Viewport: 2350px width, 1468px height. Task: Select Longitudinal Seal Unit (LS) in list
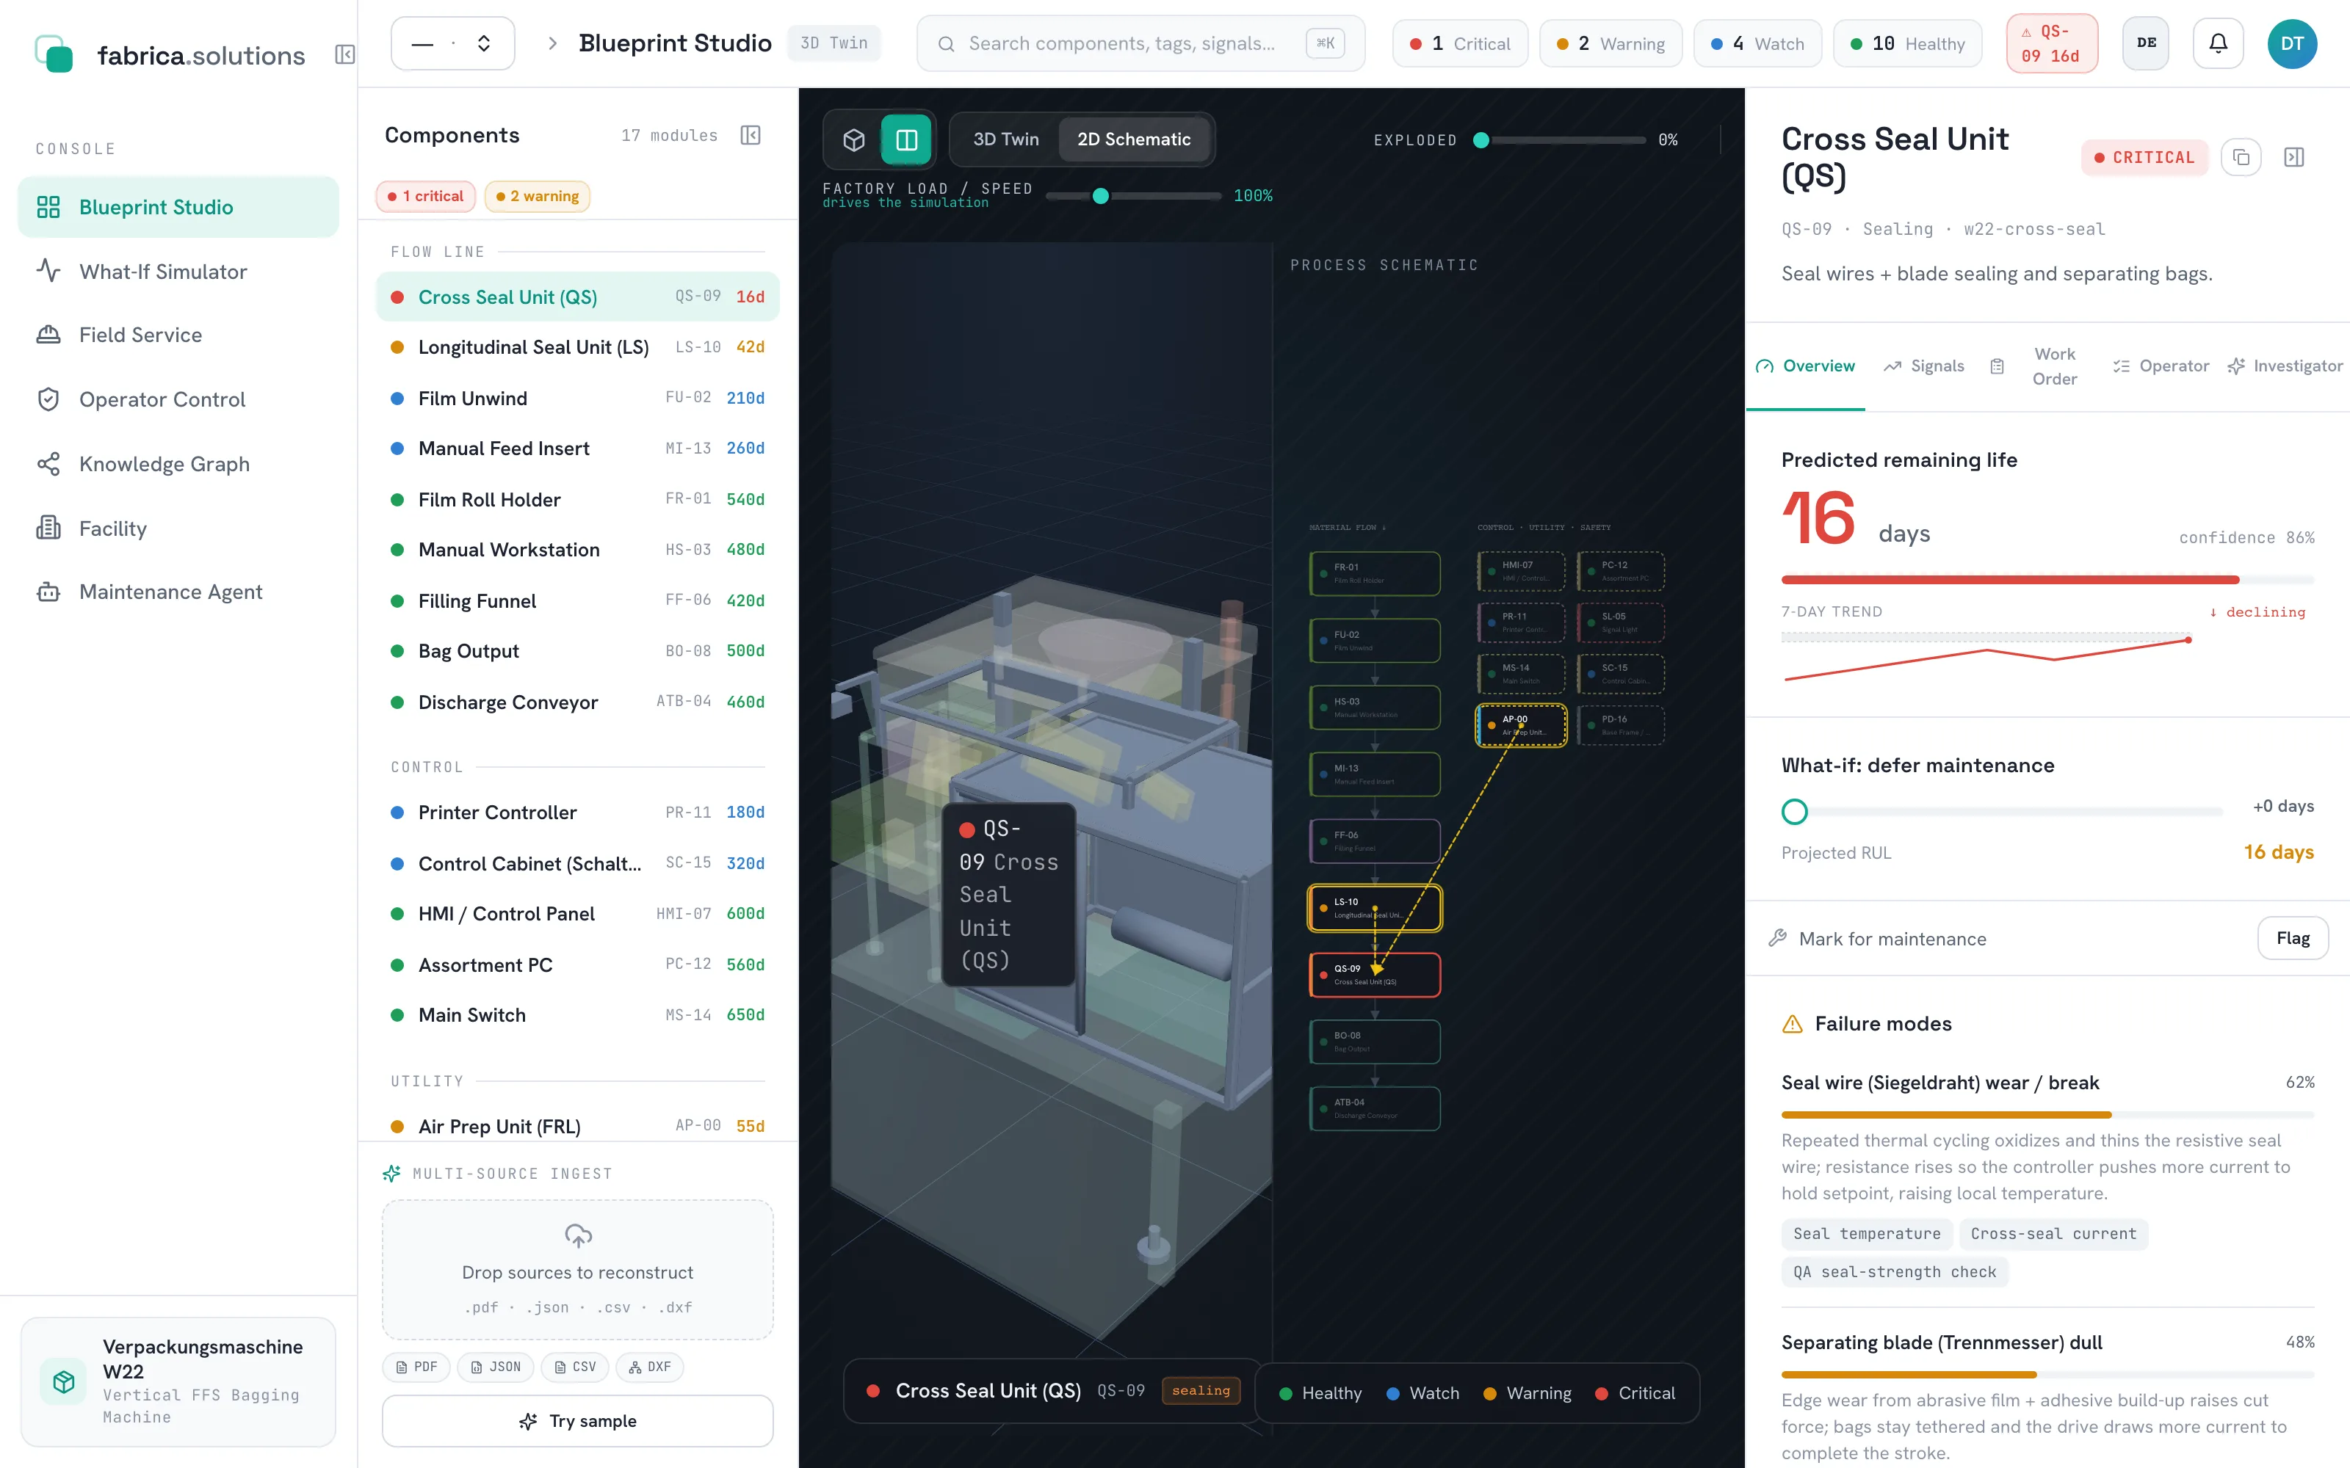578,346
